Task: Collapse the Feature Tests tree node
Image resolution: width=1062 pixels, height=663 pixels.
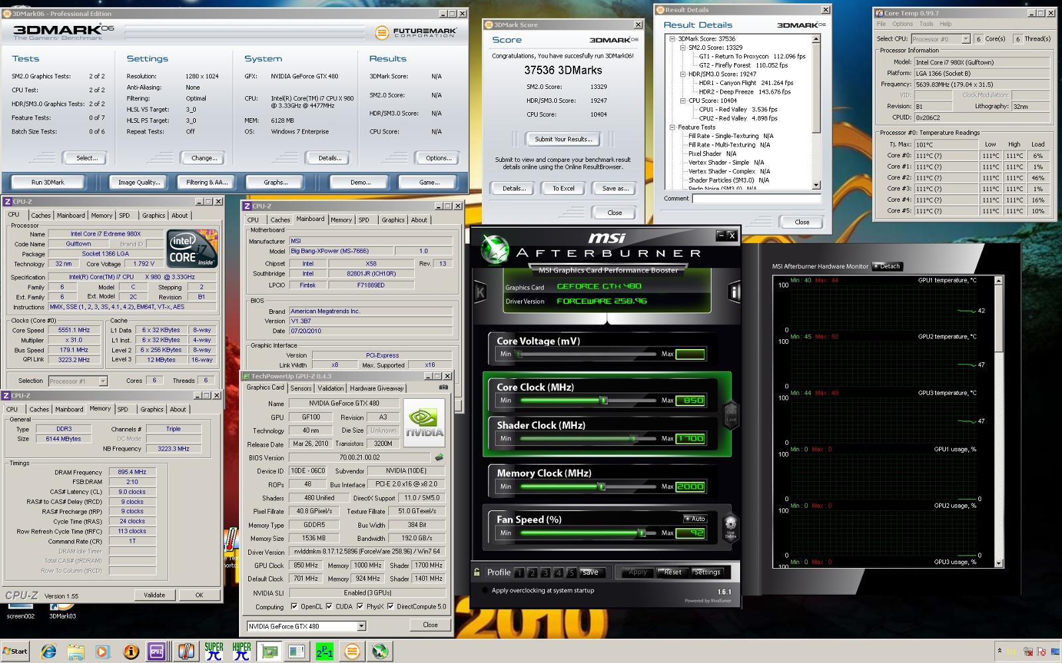Action: tap(672, 127)
